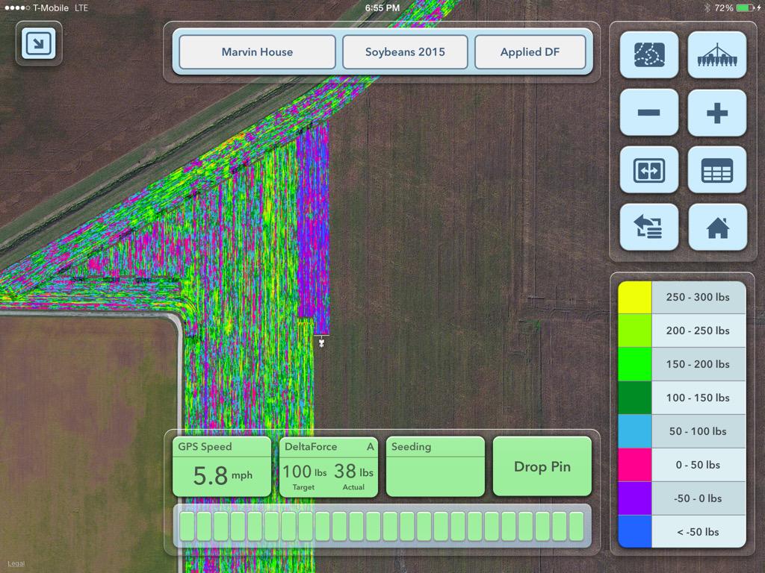Select the lime 200 - 250 lbs swatch
The height and width of the screenshot is (573, 765).
point(635,331)
